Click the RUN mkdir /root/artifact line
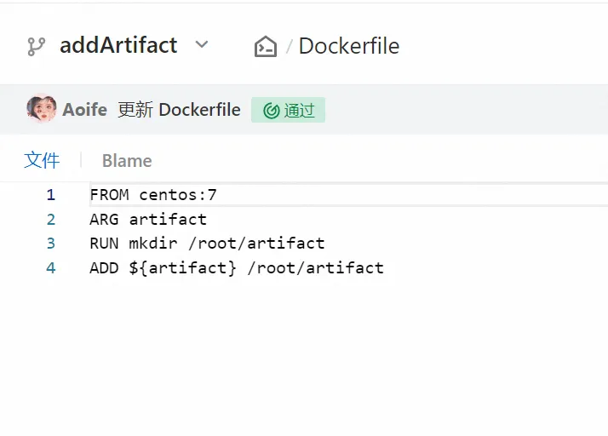The image size is (608, 436). pyautogui.click(x=207, y=244)
